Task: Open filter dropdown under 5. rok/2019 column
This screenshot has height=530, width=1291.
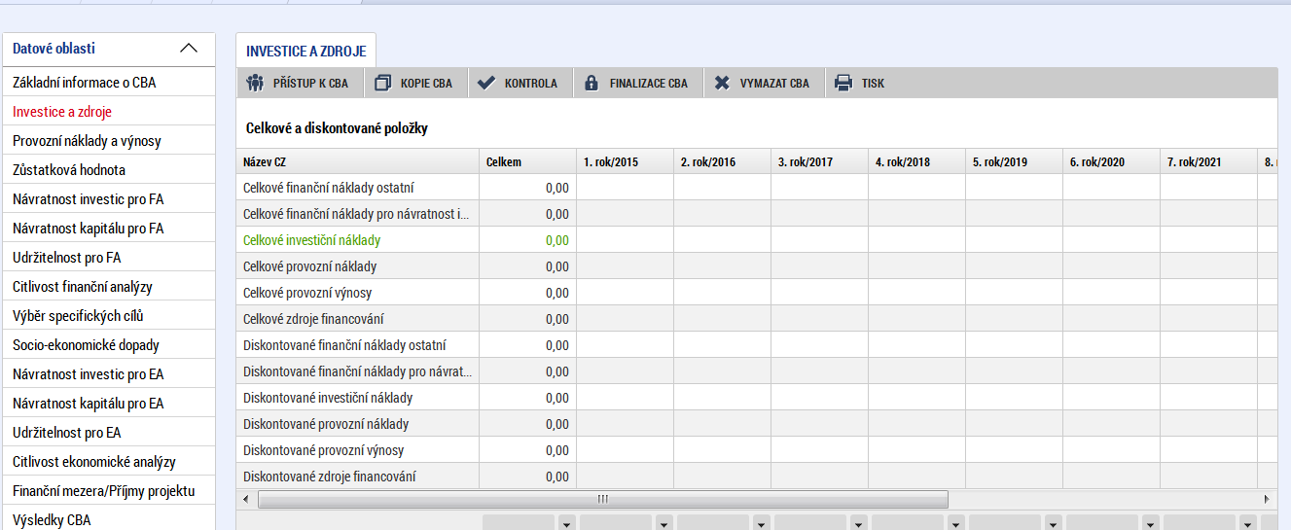Action: pyautogui.click(x=1053, y=523)
